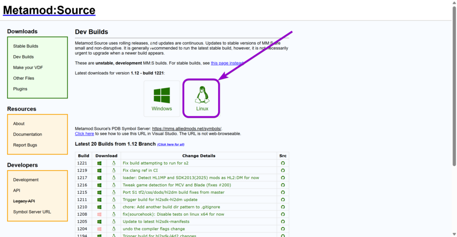The height and width of the screenshot is (237, 457).
Task: Open GitHub source for build 1205
Action: [283, 221]
